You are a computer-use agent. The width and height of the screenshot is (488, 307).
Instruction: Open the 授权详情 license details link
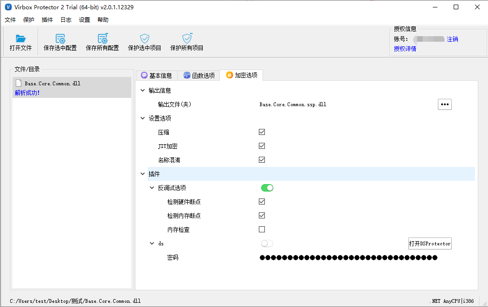[405, 49]
